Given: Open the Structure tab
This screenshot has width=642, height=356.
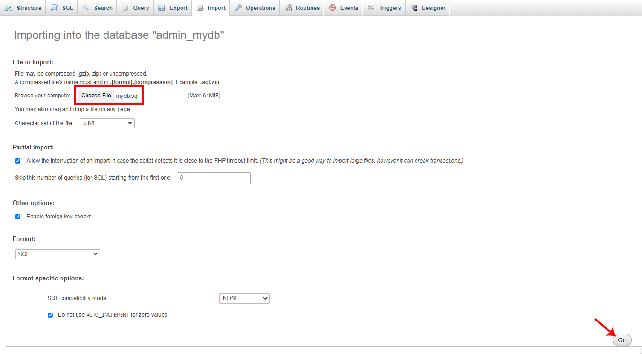Looking at the screenshot, I should 23,8.
